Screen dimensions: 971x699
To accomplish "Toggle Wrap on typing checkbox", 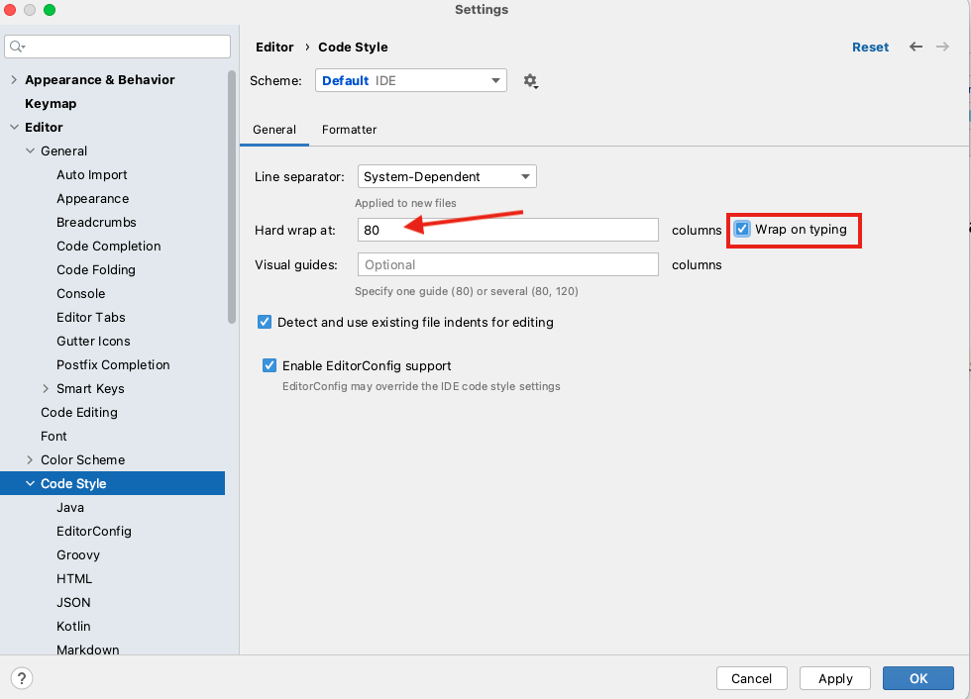I will [x=742, y=230].
